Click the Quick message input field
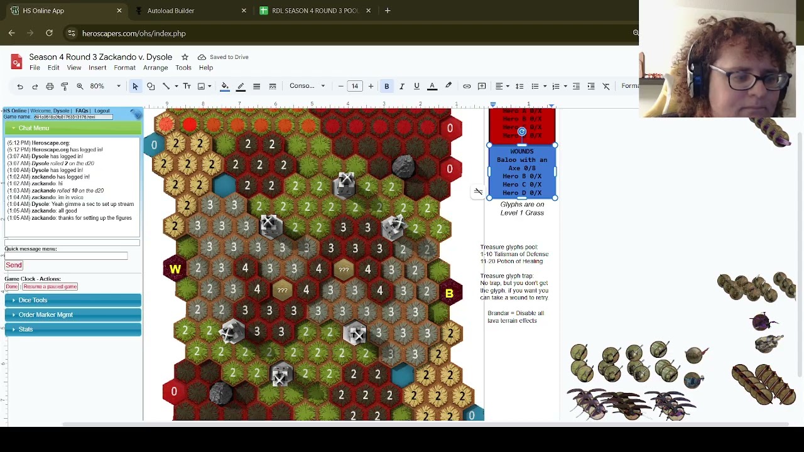 tap(66, 256)
